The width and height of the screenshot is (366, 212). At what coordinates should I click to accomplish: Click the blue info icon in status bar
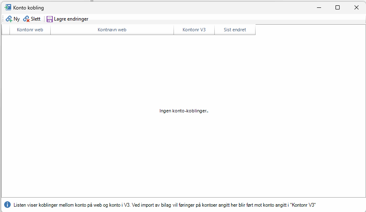click(7, 205)
